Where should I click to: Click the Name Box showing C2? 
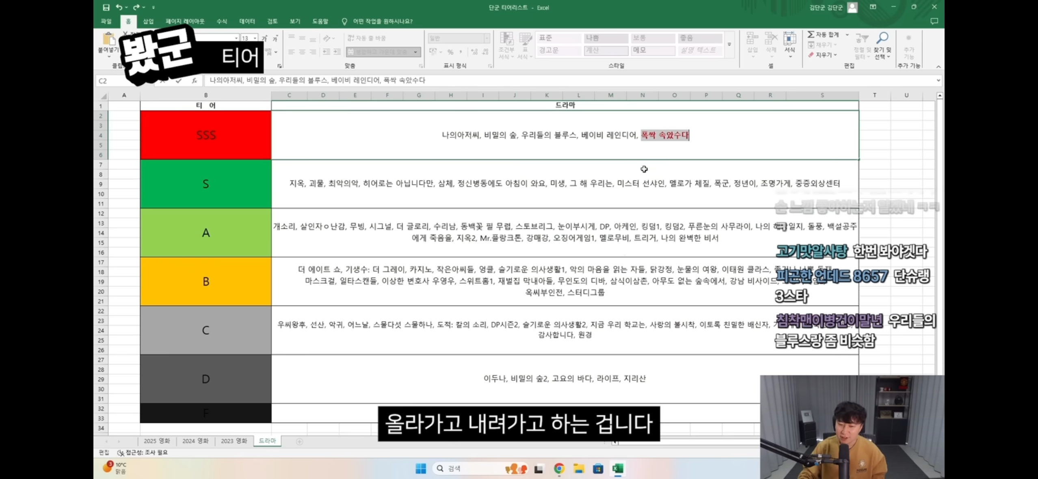pyautogui.click(x=125, y=80)
